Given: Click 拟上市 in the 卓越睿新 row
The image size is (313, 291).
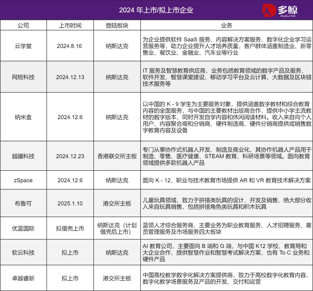Looking at the screenshot, I should pyautogui.click(x=70, y=278).
